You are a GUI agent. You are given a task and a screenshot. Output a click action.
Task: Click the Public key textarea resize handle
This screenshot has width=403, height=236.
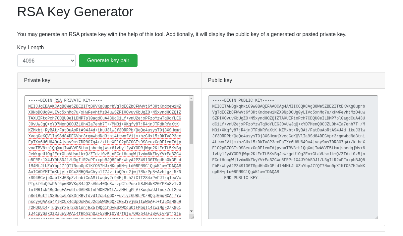point(376,217)
